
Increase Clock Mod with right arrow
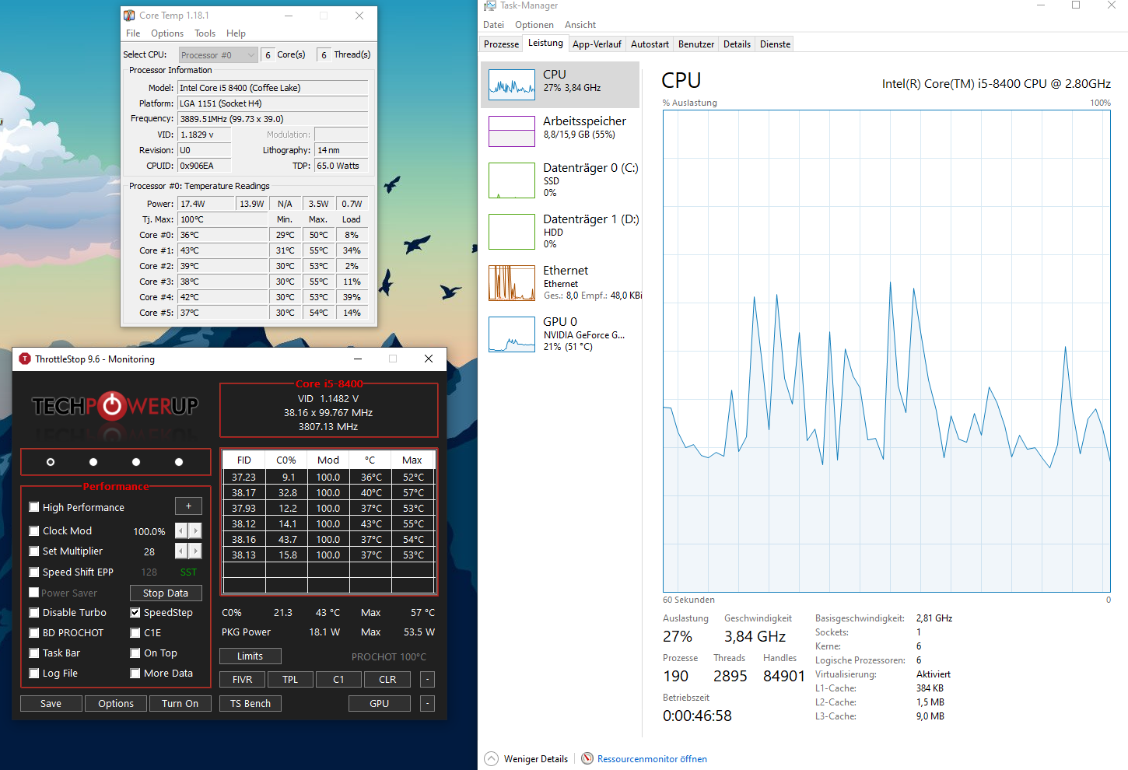pyautogui.click(x=195, y=530)
